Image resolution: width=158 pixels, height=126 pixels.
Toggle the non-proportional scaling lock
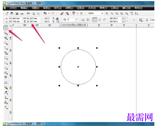[x=57, y=19]
